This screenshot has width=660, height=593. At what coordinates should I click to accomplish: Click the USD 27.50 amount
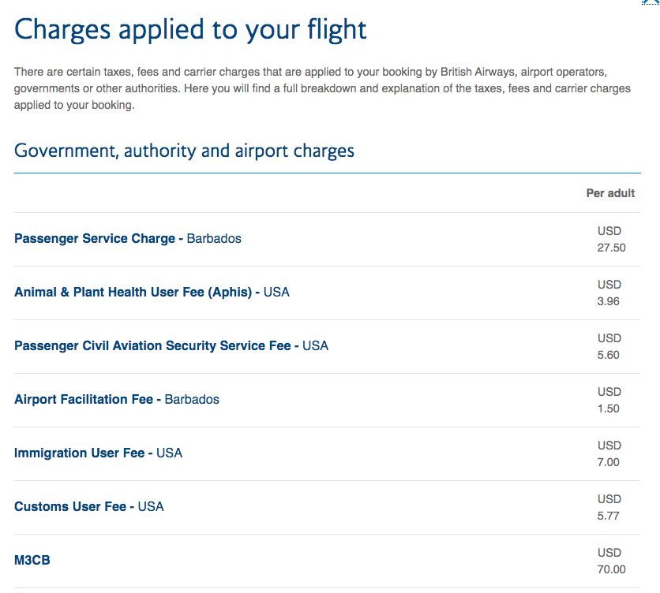point(610,239)
